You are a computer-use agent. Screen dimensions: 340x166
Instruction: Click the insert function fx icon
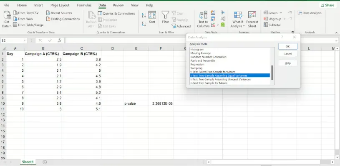(59, 40)
